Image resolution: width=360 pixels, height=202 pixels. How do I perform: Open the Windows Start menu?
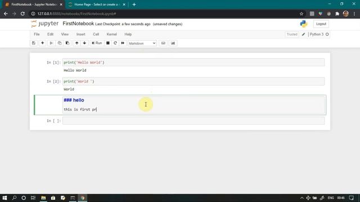(4, 198)
